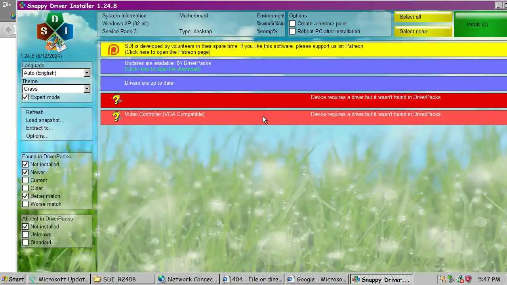The height and width of the screenshot is (285, 507).
Task: Click the 5:47 PM clock
Action: tap(489, 279)
